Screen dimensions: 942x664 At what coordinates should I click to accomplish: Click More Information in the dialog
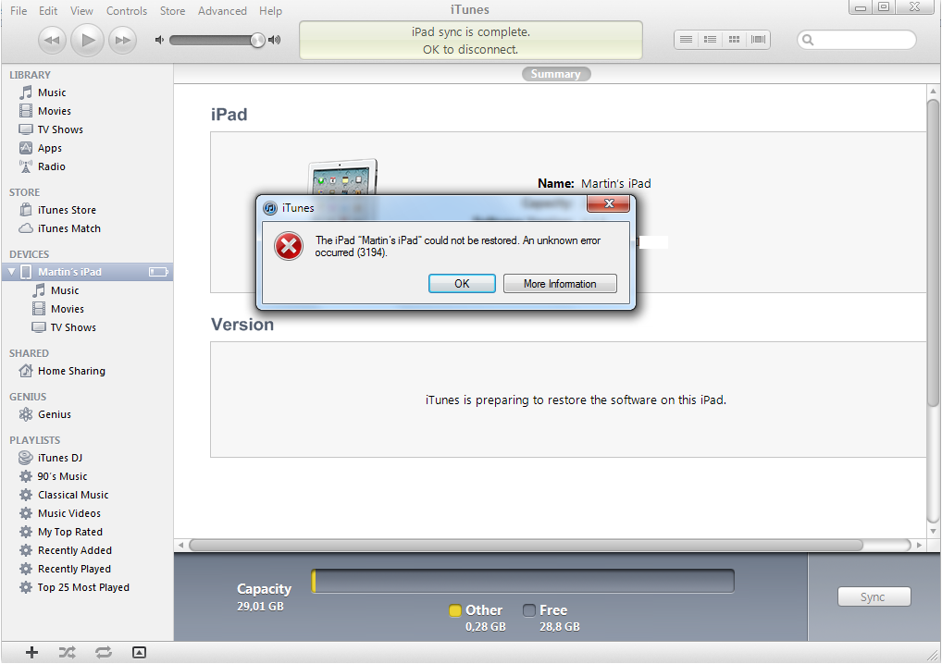[x=560, y=283]
